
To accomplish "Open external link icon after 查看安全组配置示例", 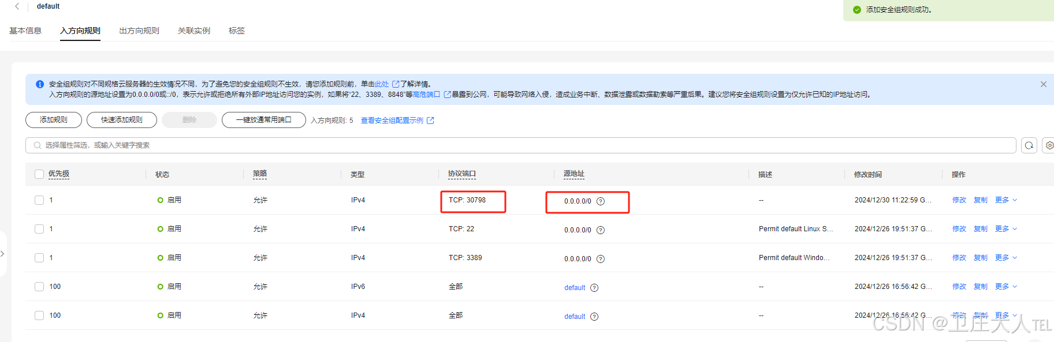I will coord(430,121).
